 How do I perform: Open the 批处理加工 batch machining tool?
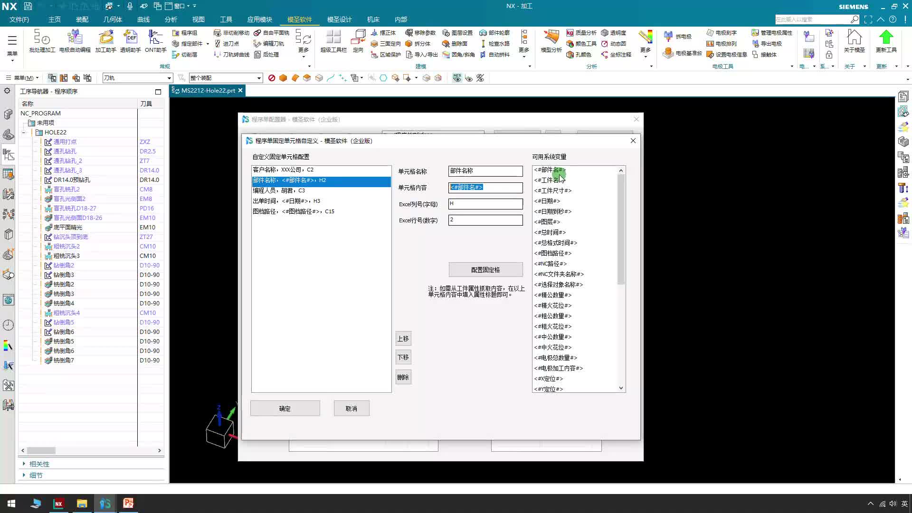click(x=42, y=41)
